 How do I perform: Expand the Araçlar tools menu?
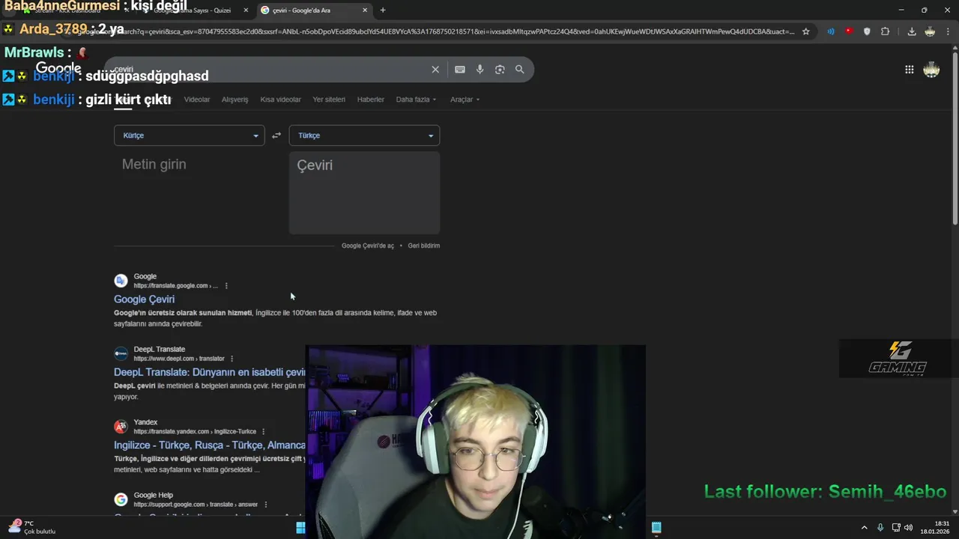point(465,100)
